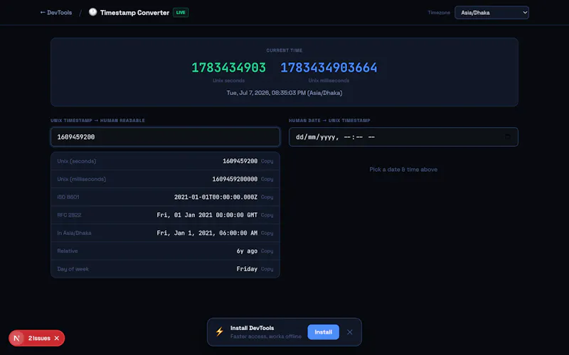Copy the Day of week value
569x355 pixels.
(267, 269)
